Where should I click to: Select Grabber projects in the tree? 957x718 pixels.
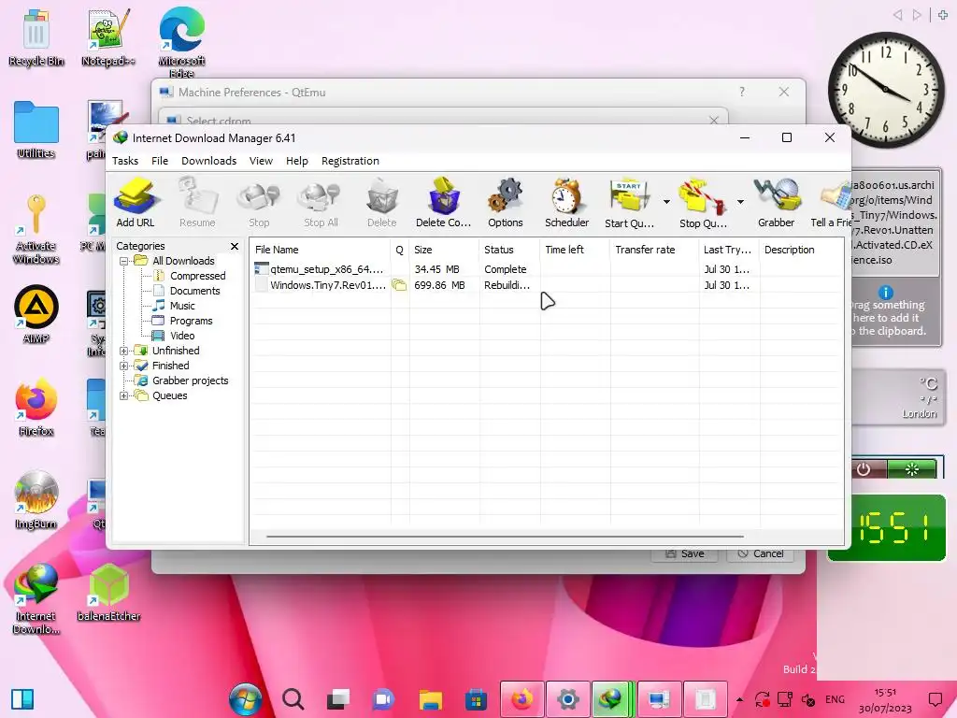190,381
